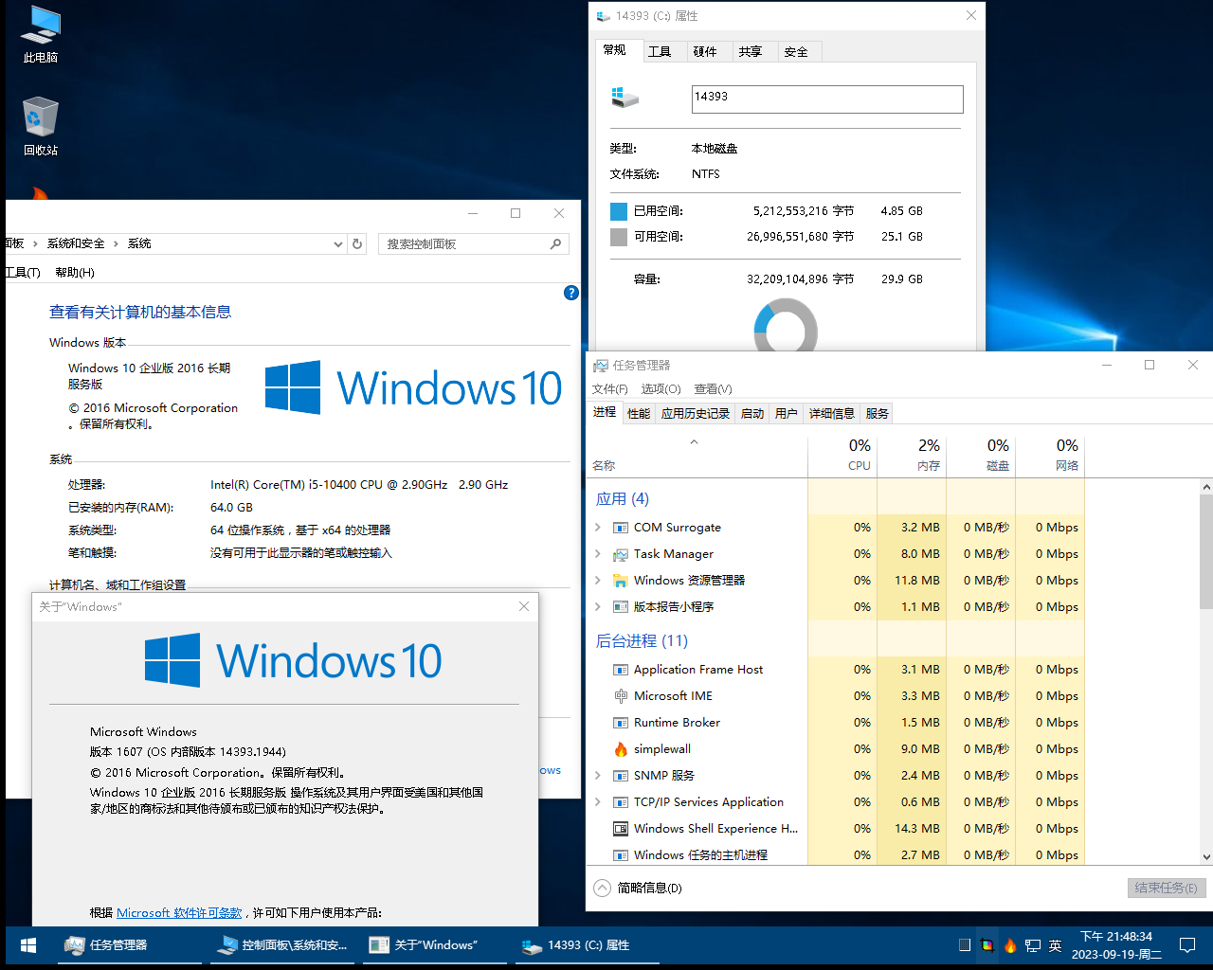
Task: Click the sort arrow above the 名称 column
Action: point(694,442)
